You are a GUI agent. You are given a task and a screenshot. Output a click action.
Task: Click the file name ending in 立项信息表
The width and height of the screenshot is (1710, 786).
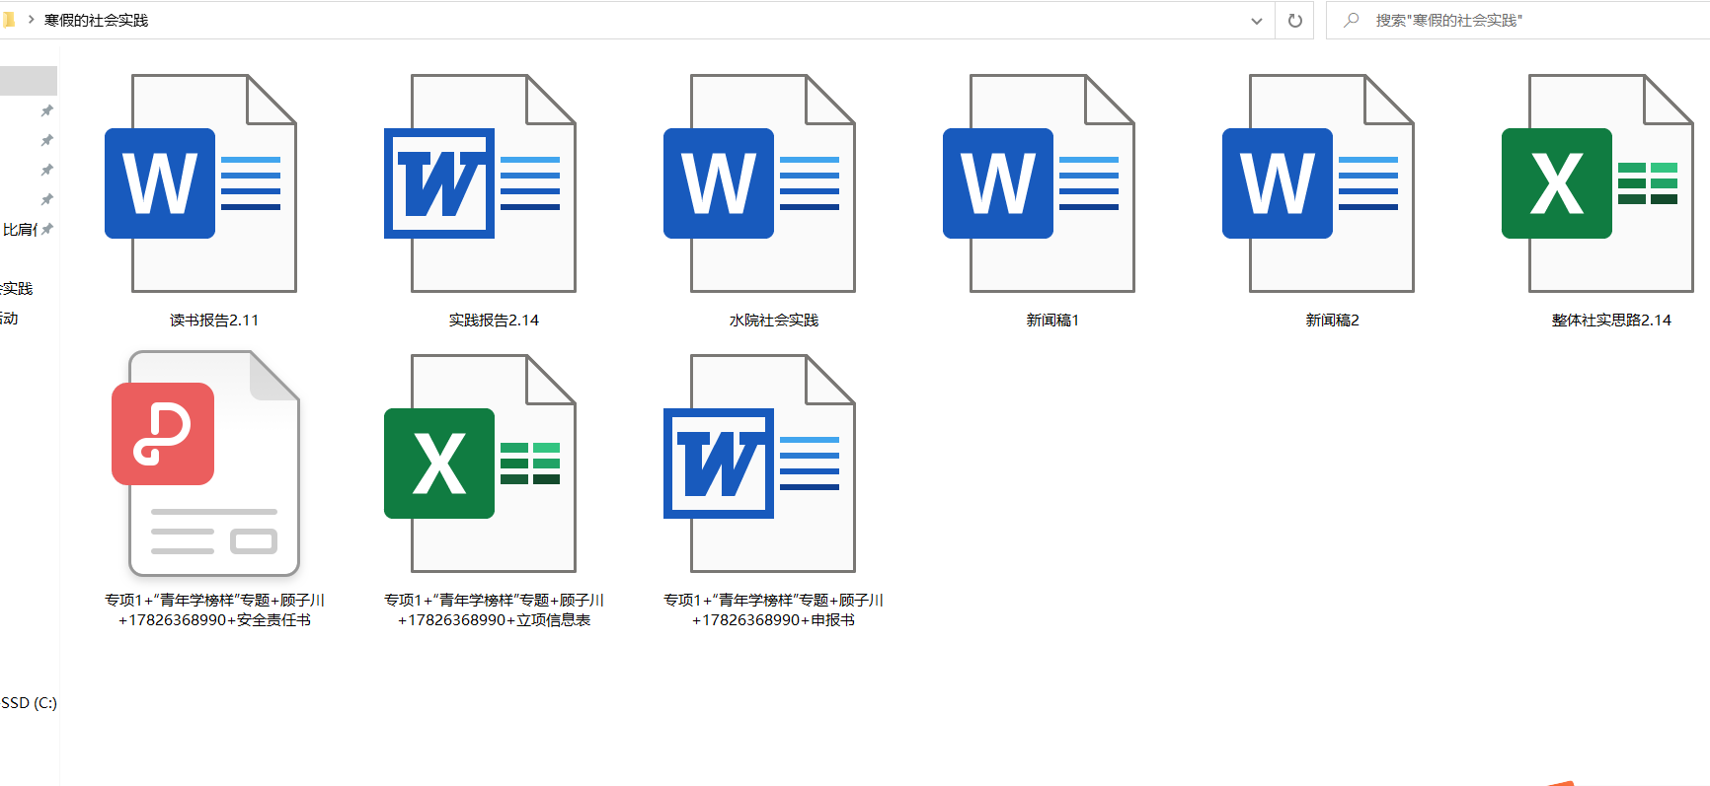tap(494, 610)
